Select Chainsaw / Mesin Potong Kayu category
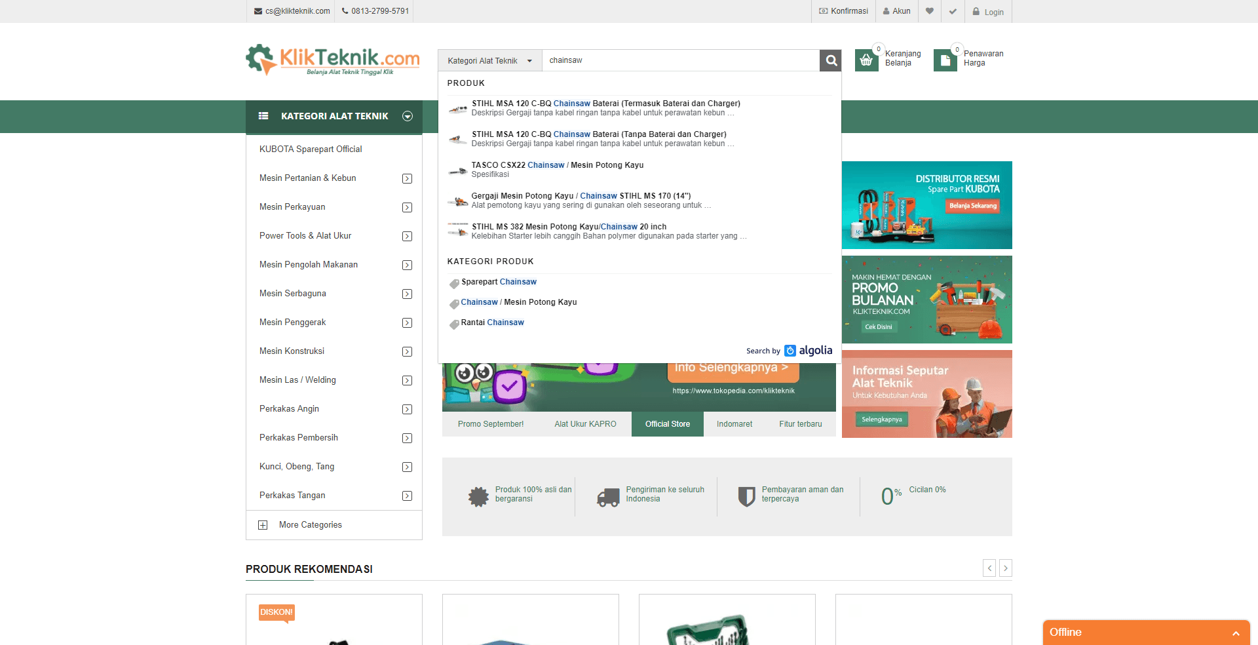This screenshot has width=1258, height=645. point(518,302)
